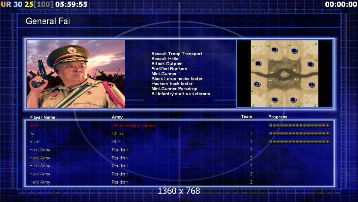Click the "Progress" column header
This screenshot has height=202, width=358.
[x=278, y=117]
